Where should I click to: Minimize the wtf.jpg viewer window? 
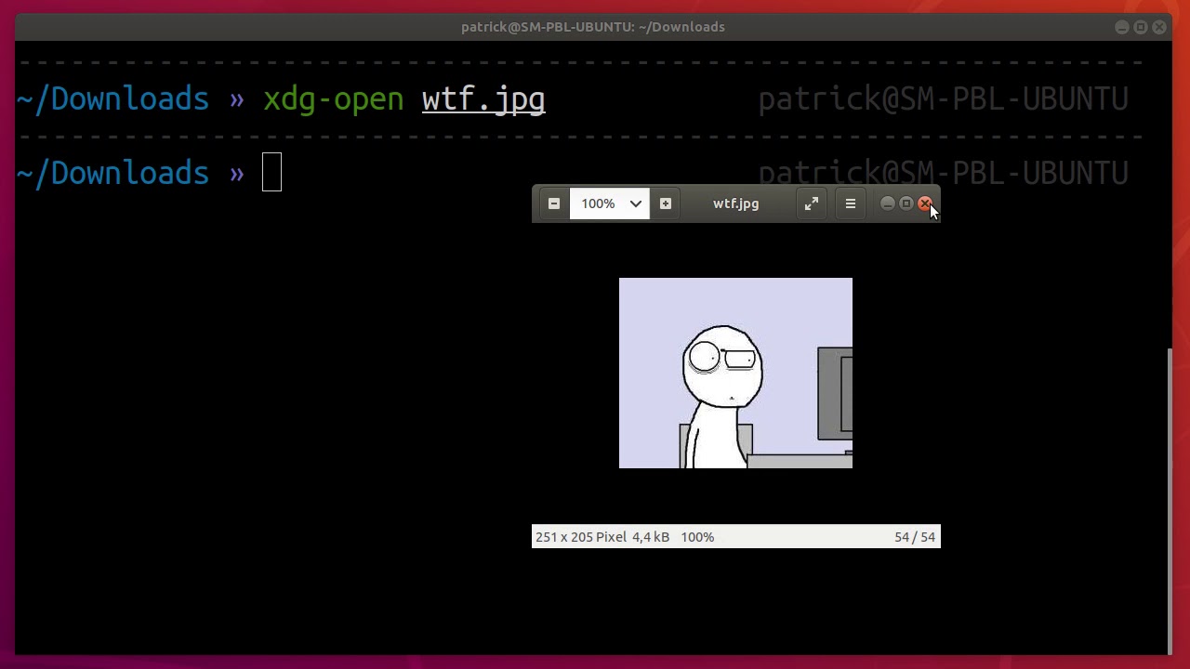click(x=887, y=203)
